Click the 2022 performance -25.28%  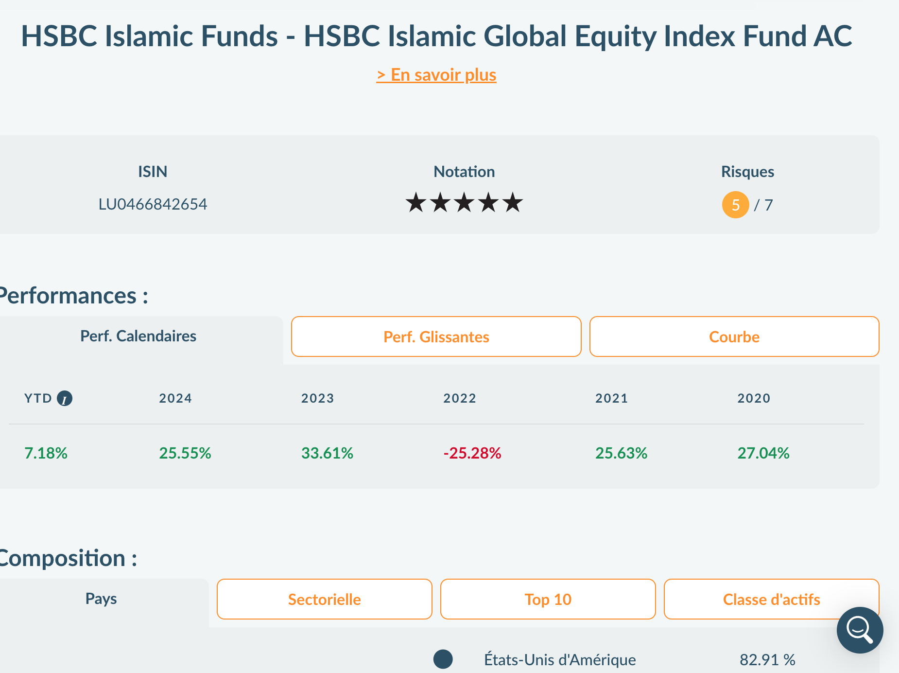[x=472, y=453]
